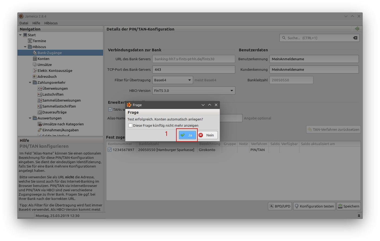
Task: Click the Bankleitzahl input field
Action: point(291,80)
